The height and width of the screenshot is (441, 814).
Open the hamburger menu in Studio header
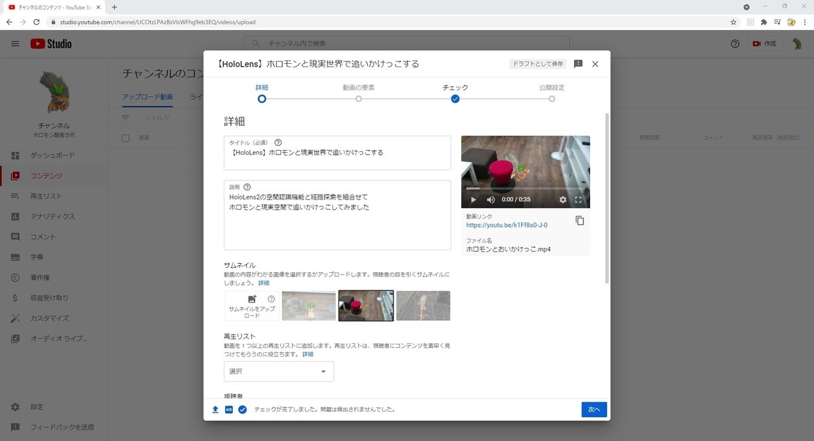(x=15, y=43)
